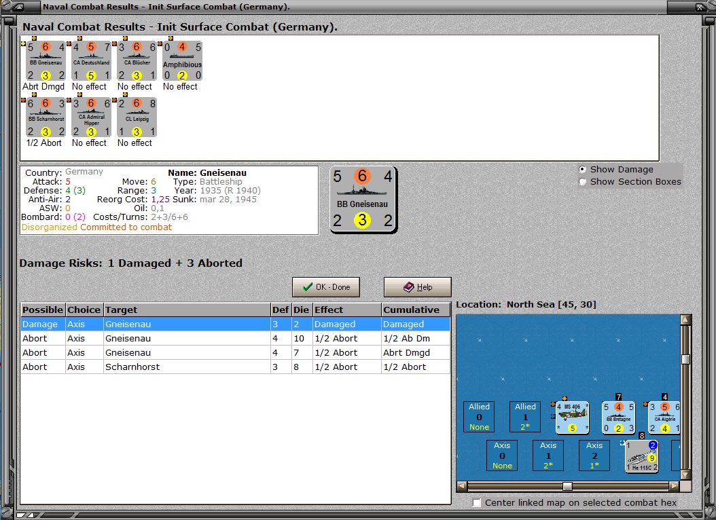Close the Naval Combat Results window
Image resolution: width=716 pixels, height=520 pixels.
click(700, 7)
